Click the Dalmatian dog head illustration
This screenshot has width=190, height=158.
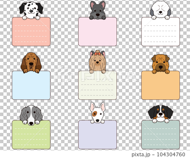pos(31,11)
